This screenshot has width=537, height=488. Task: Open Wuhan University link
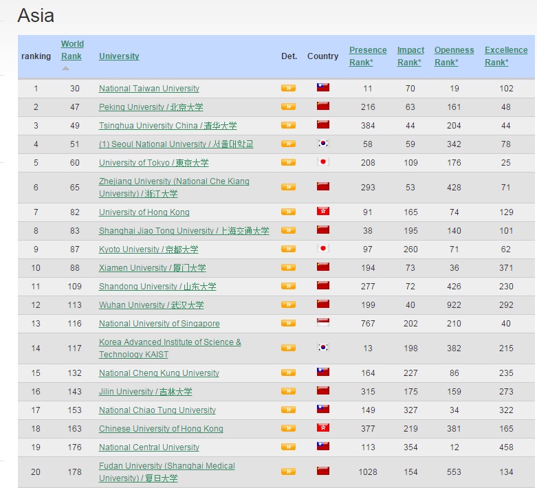[x=151, y=304]
